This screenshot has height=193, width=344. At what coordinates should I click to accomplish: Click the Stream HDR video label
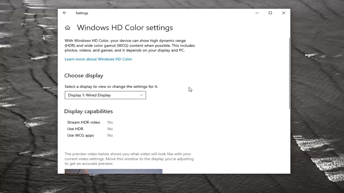[x=84, y=122]
